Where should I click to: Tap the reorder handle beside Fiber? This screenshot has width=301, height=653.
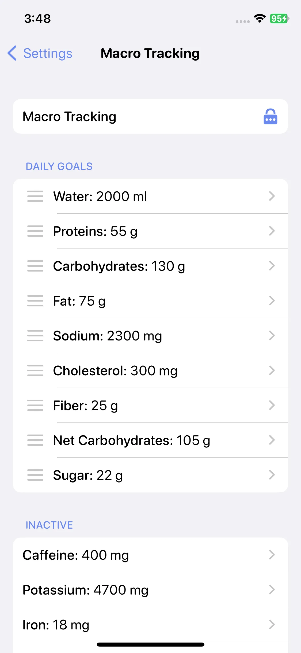tap(35, 405)
